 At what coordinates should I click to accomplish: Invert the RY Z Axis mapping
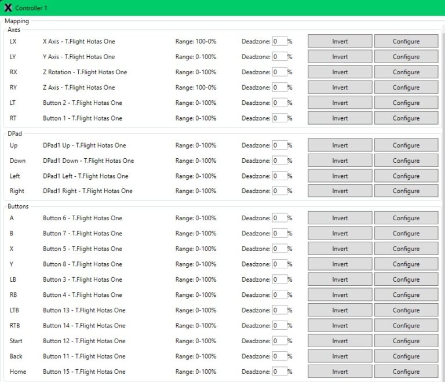click(340, 88)
